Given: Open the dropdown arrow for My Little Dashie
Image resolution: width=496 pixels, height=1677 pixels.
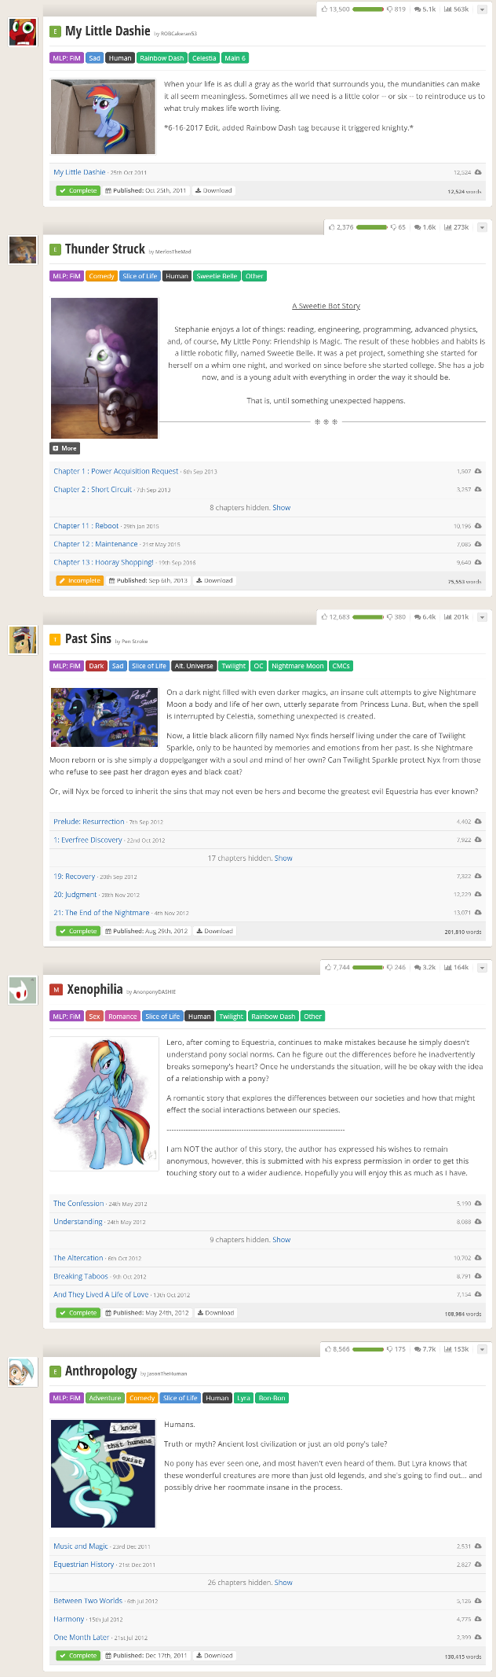Looking at the screenshot, I should [482, 9].
